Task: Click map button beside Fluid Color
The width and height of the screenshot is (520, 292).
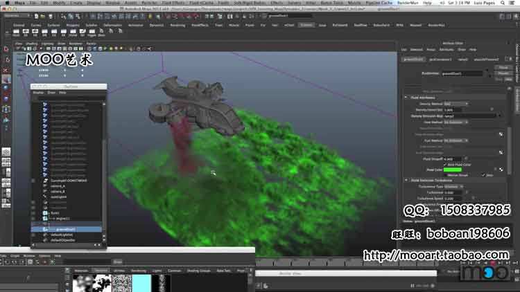Action: click(501, 170)
